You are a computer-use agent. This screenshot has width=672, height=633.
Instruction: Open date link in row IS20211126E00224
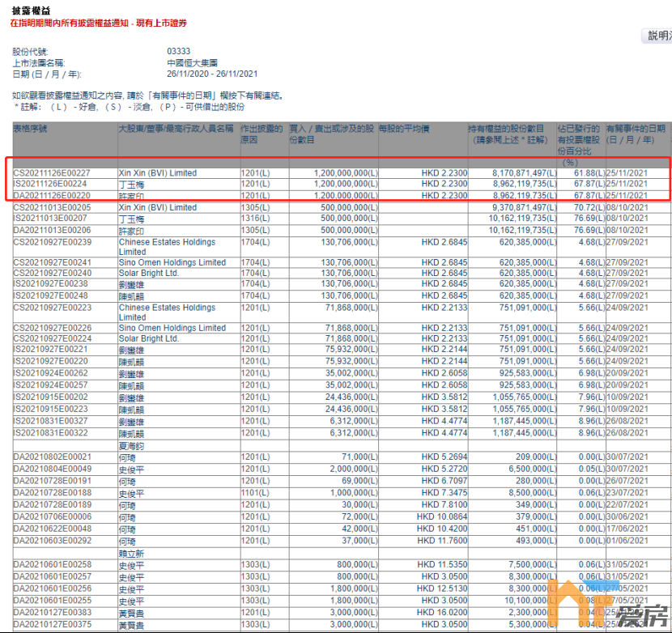click(x=627, y=184)
